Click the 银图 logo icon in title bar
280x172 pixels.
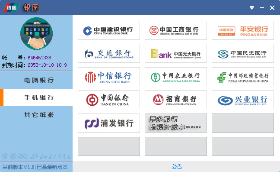coord(12,7)
